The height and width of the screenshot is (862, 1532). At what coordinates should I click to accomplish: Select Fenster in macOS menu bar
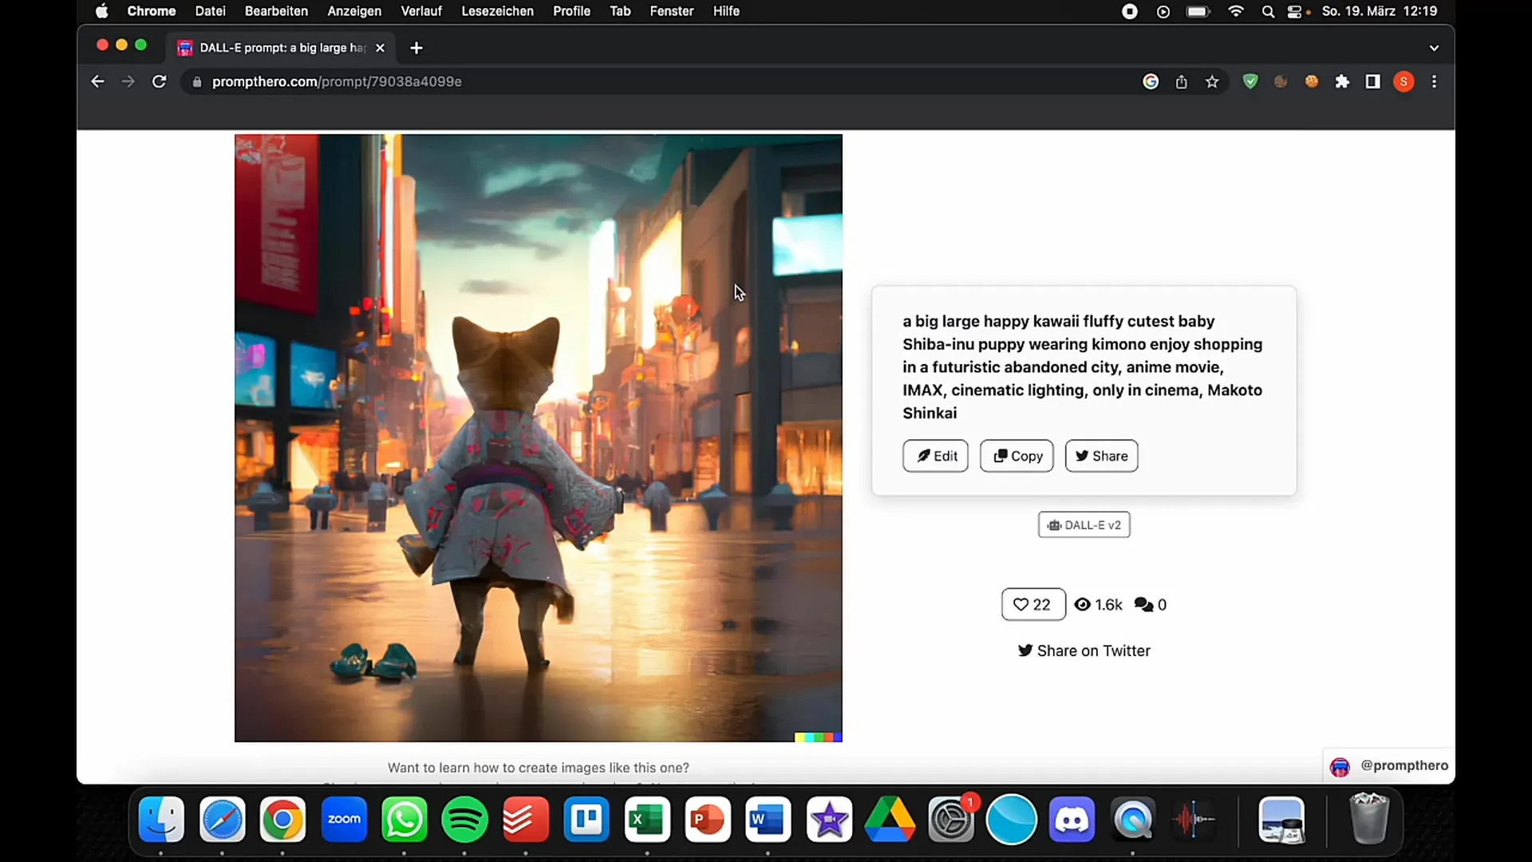[671, 12]
